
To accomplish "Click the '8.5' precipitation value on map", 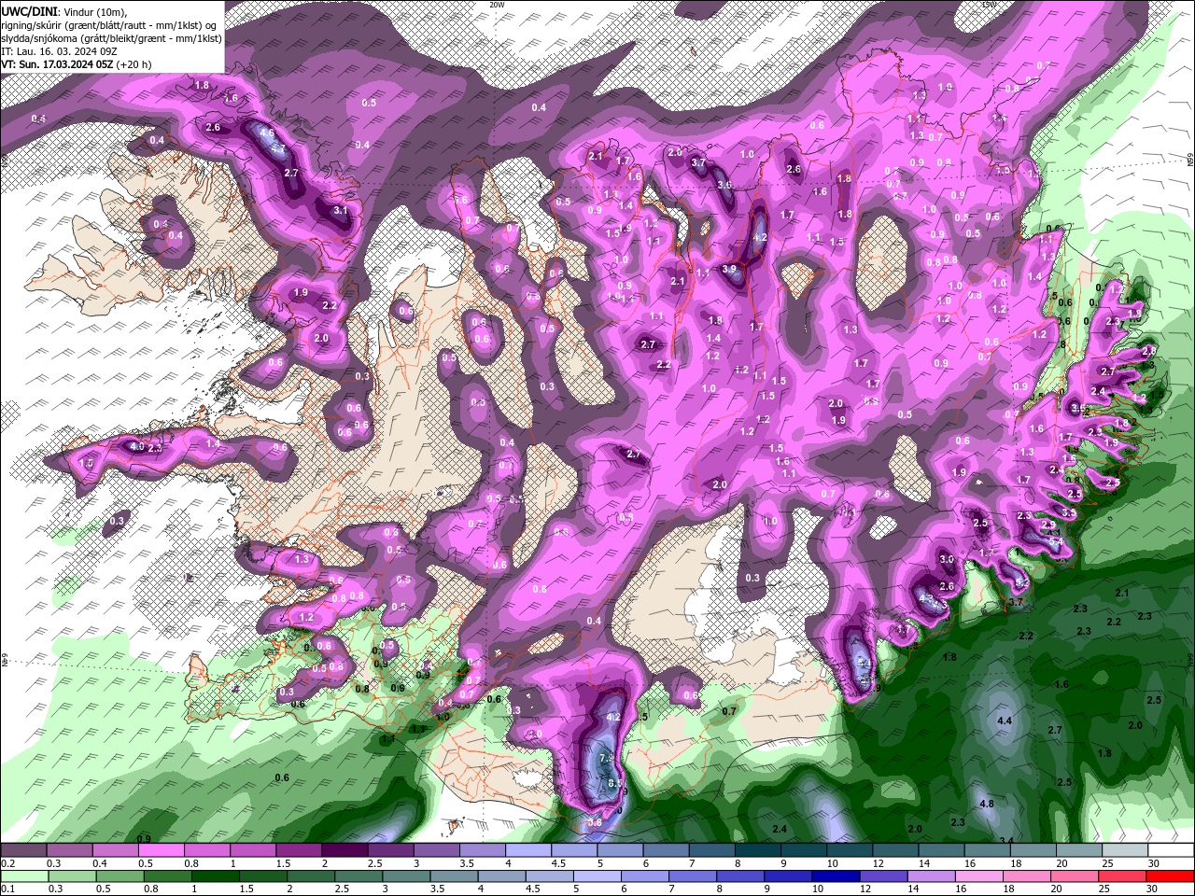I will point(614,783).
